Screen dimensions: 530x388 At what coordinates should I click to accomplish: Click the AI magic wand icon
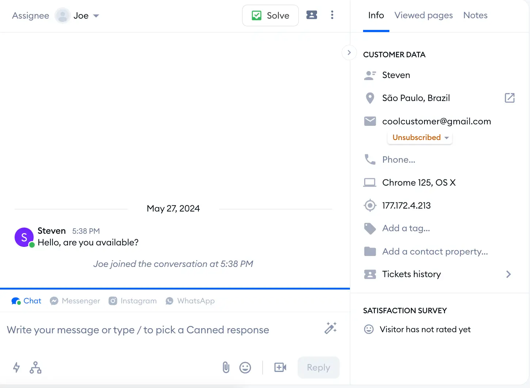pos(331,328)
